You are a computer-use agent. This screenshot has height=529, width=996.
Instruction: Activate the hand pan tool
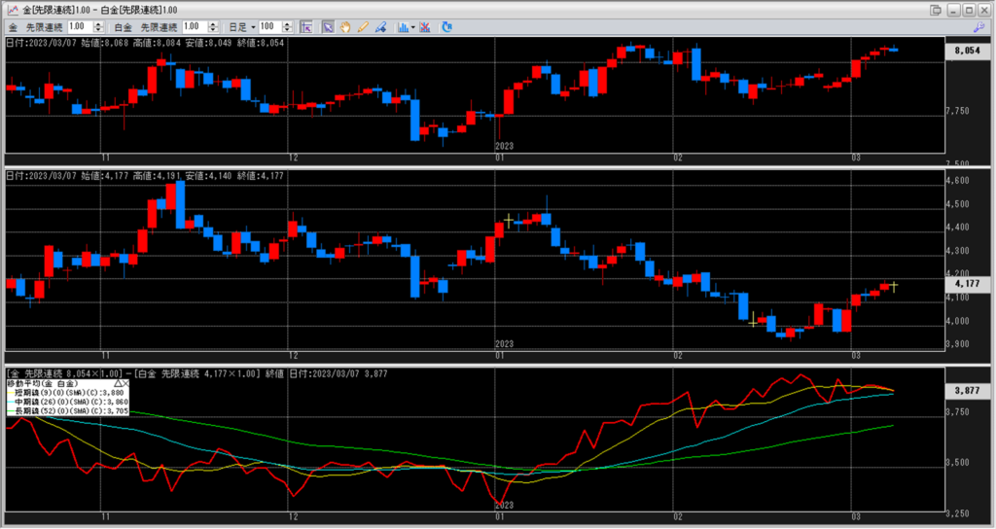coord(344,26)
